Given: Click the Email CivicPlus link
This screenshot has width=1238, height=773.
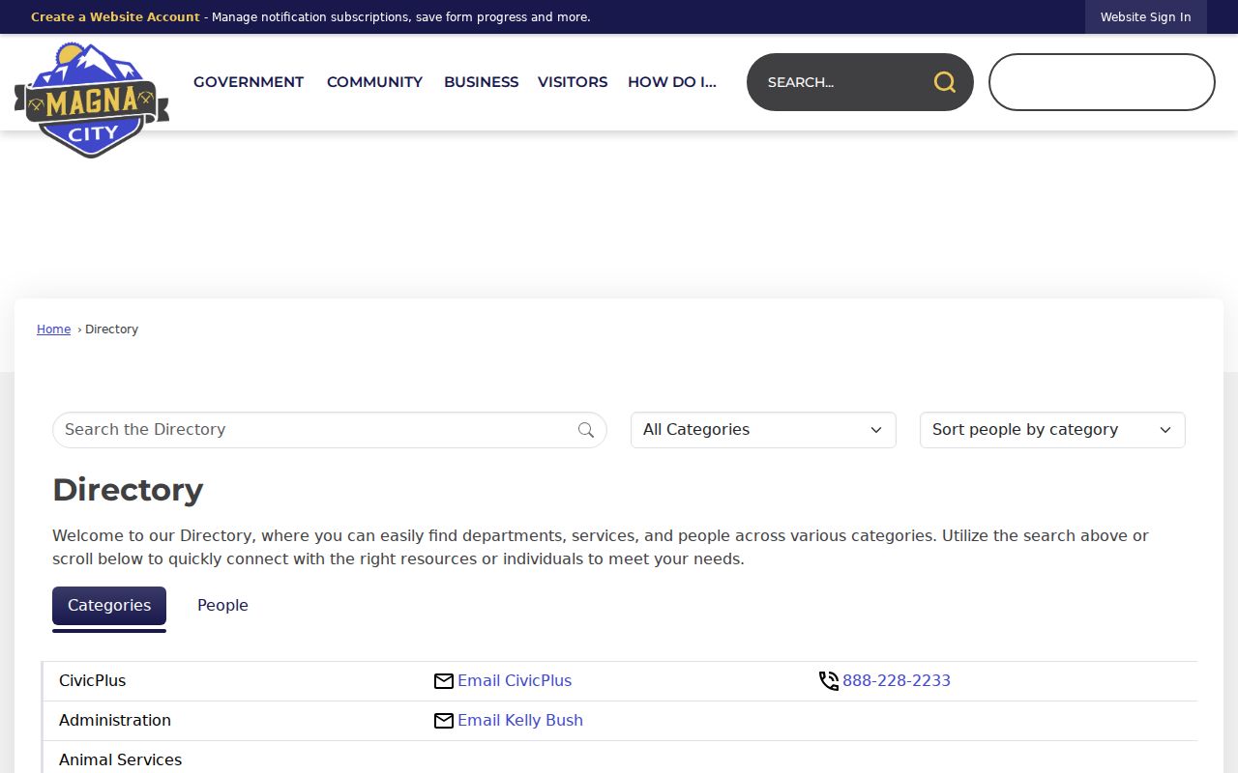Looking at the screenshot, I should 515,681.
